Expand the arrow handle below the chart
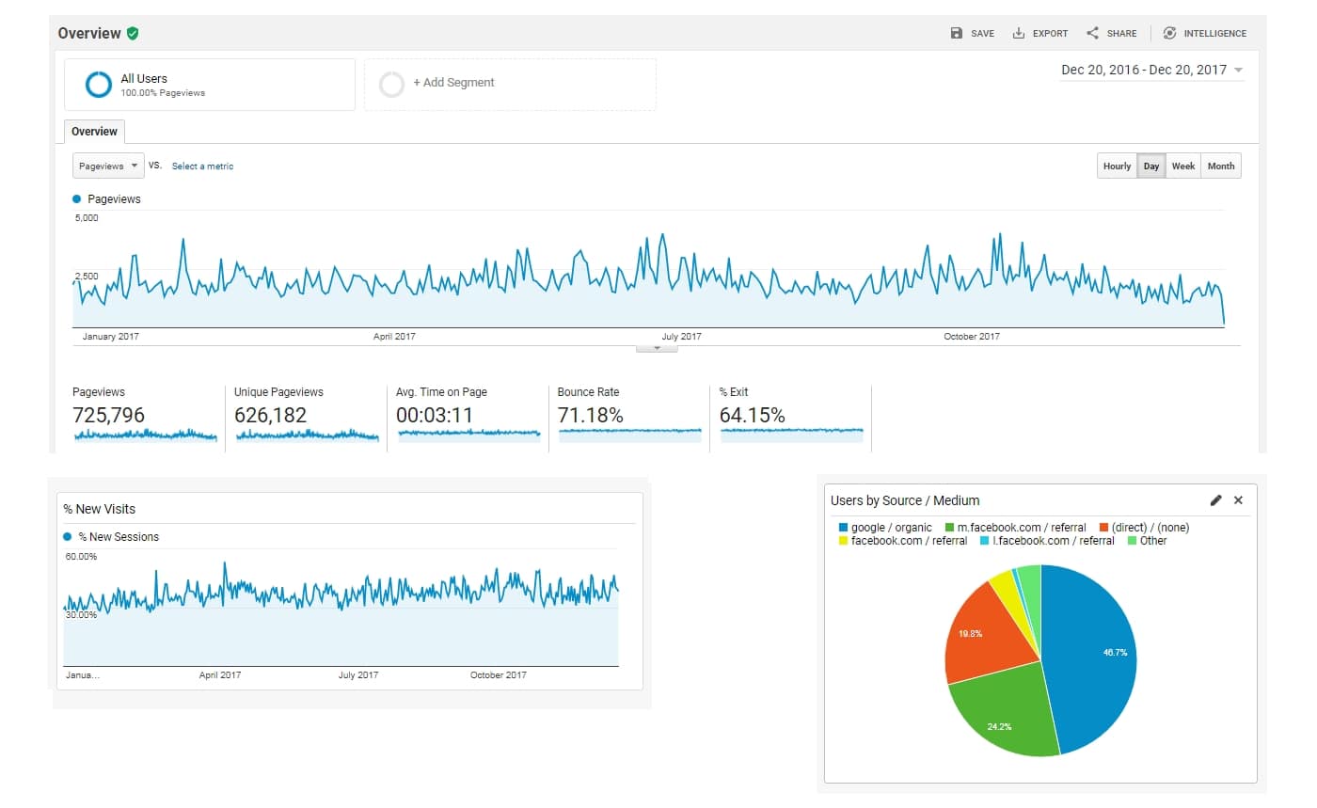Image resolution: width=1317 pixels, height=808 pixels. [657, 348]
